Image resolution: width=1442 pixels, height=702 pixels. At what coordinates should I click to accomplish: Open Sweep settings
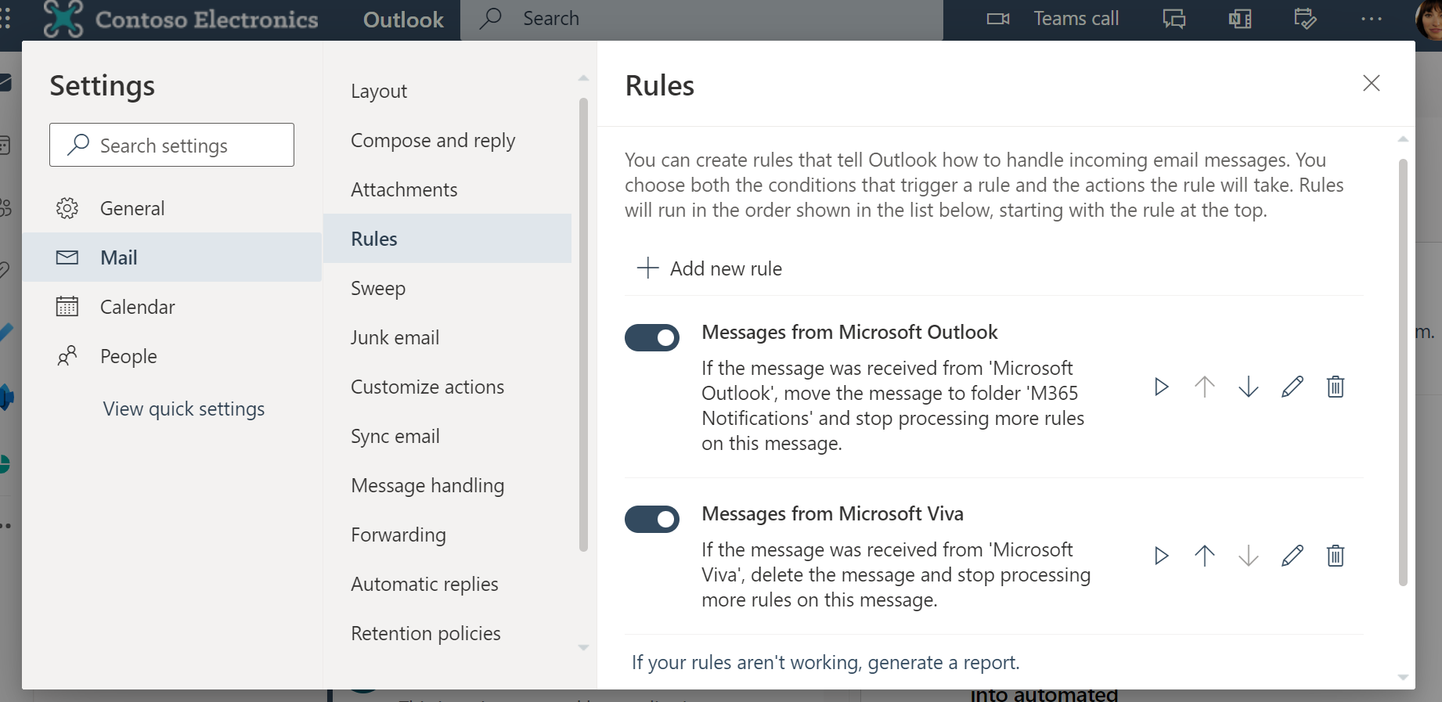tap(448, 288)
